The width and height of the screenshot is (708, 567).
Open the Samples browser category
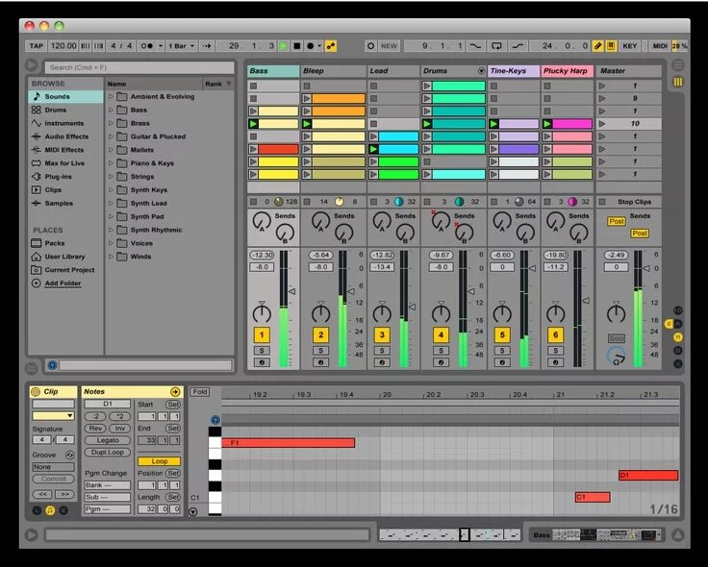(66, 203)
